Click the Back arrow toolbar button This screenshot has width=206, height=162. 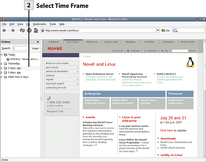(4, 30)
